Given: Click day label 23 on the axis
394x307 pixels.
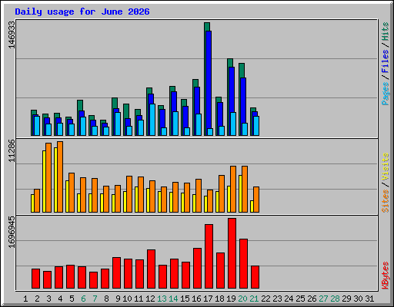Looking at the screenshot, I should tap(277, 299).
